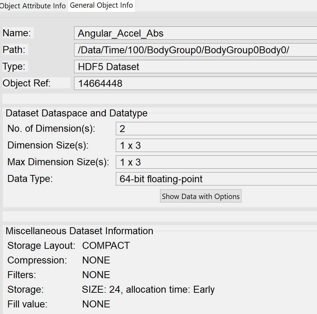Click the Dataset Dataspace and Datatype heading
Viewport: 317px width, 314px height.
click(x=77, y=113)
